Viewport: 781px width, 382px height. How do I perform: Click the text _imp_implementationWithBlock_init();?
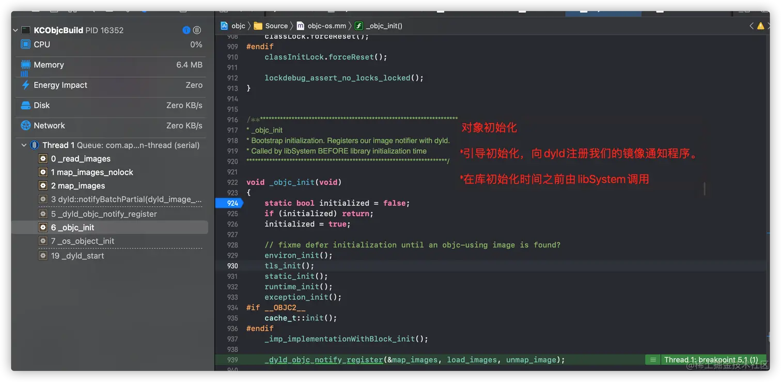pos(347,339)
